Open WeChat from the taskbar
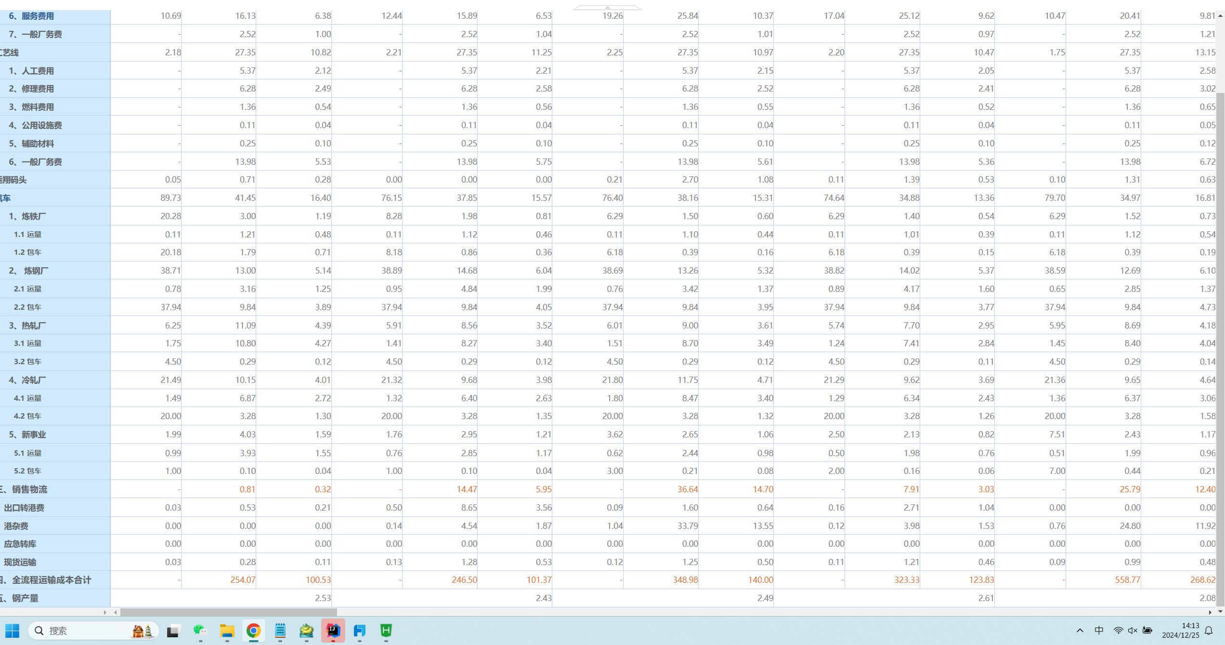Screen dimensions: 1225x645 point(200,631)
